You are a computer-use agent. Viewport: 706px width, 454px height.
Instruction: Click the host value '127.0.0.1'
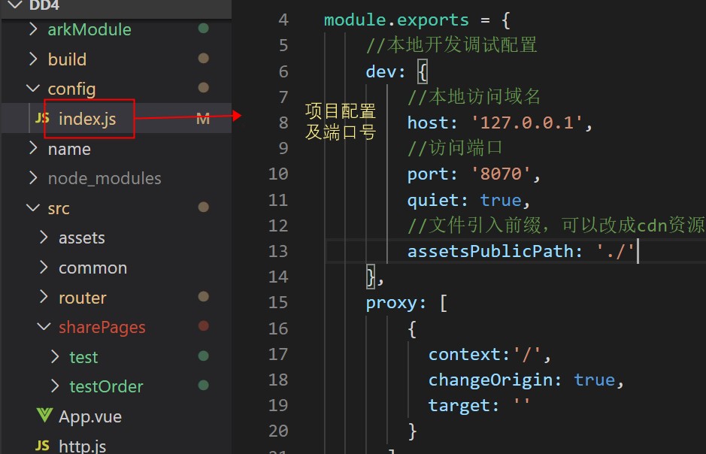(x=527, y=123)
